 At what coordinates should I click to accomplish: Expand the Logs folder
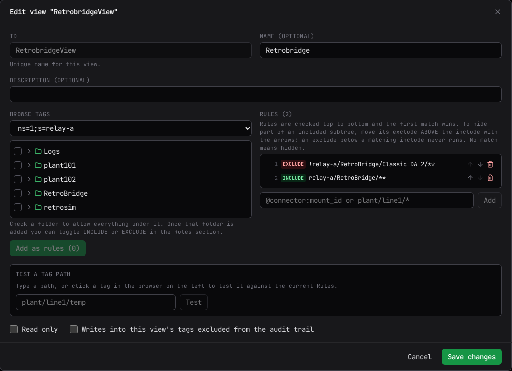coord(29,151)
